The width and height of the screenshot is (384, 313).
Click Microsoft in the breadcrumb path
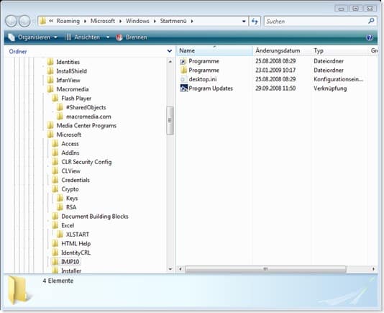[103, 21]
